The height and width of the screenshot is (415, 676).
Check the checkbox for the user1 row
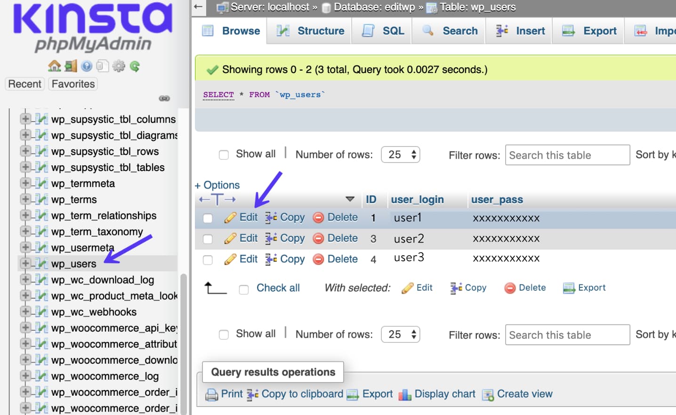click(208, 218)
